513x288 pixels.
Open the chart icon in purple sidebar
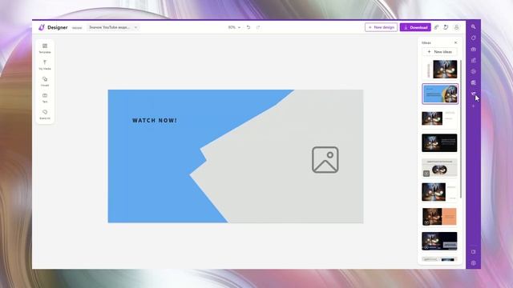474,60
